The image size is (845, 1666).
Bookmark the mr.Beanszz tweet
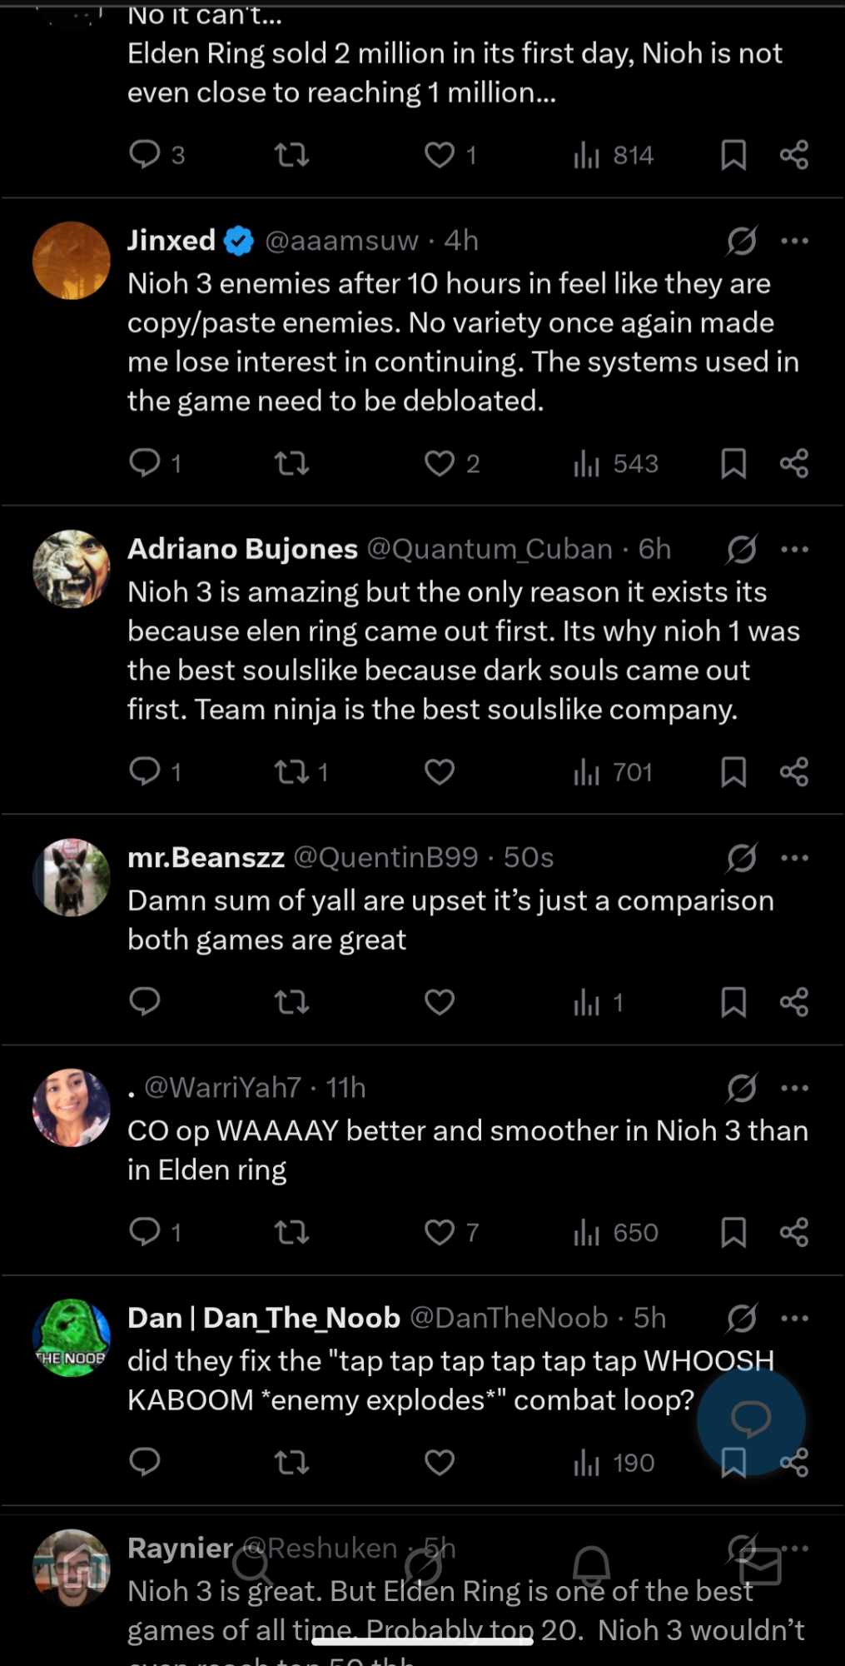(733, 1002)
